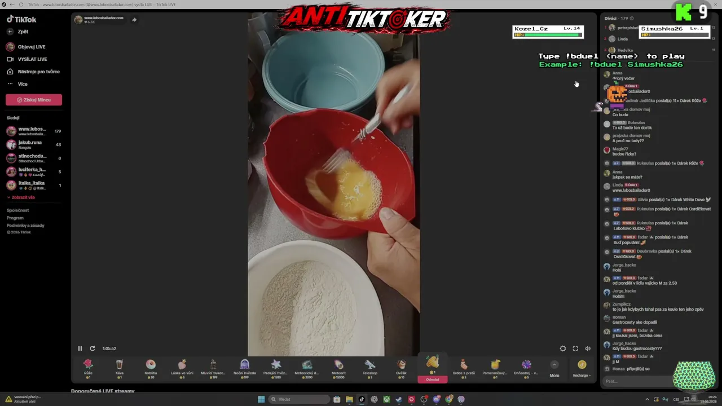The width and height of the screenshot is (722, 406).
Task: Open the jakub.runa live stream
Action: click(x=34, y=145)
